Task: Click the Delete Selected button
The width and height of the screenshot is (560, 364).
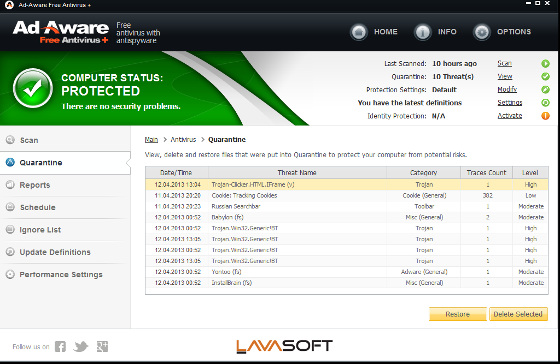Action: [x=518, y=314]
